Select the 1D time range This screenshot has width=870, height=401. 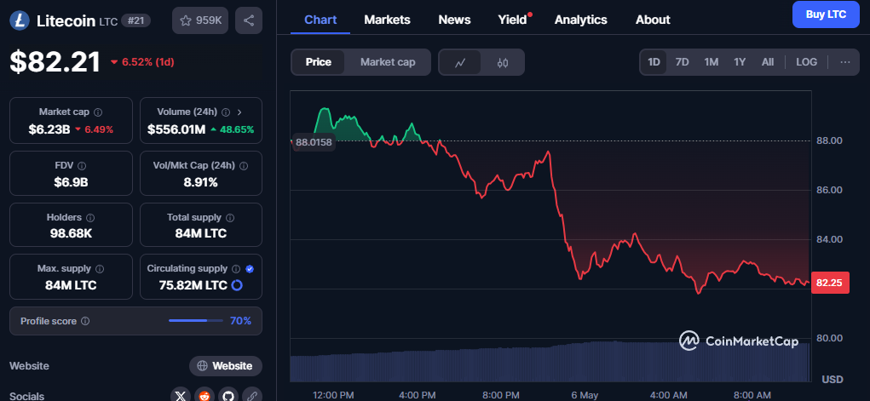tap(654, 62)
